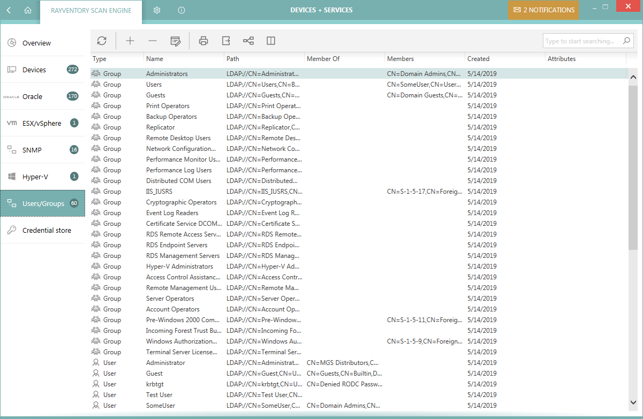Sort by the Created column header
The height and width of the screenshot is (419, 643).
pyautogui.click(x=478, y=58)
